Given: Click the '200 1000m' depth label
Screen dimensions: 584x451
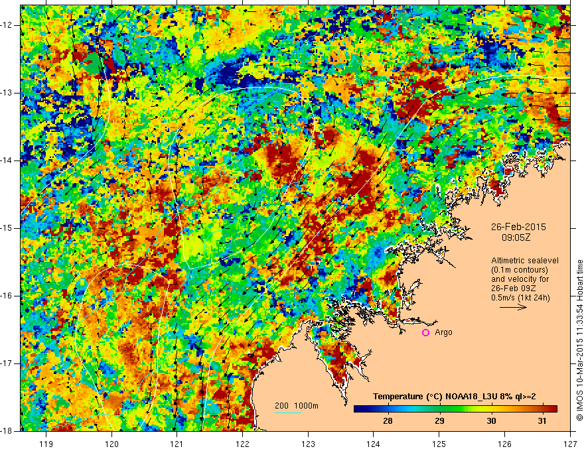Looking at the screenshot, I should pyautogui.click(x=297, y=406).
